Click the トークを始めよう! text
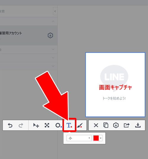Screen dimensions: 148x159 pos(114,98)
